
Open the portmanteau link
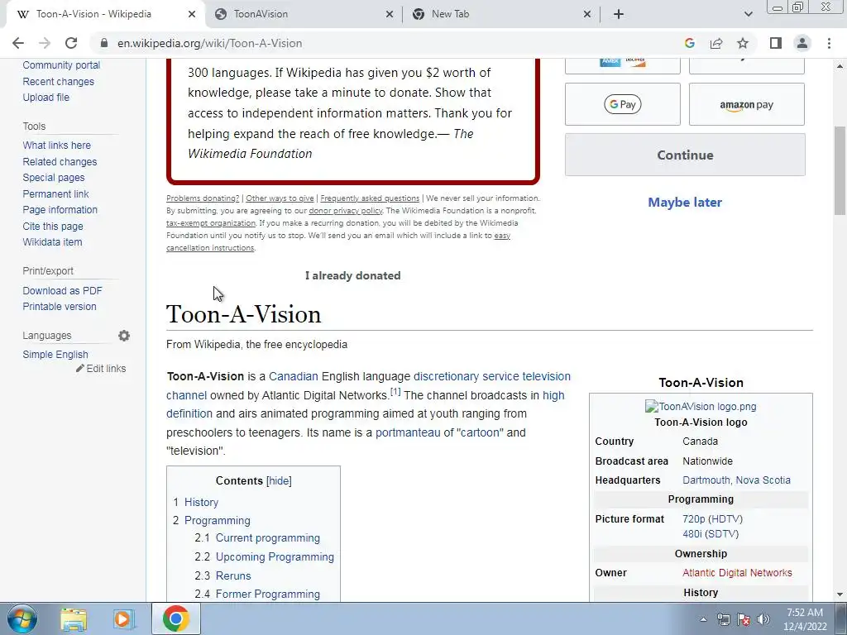[408, 432]
